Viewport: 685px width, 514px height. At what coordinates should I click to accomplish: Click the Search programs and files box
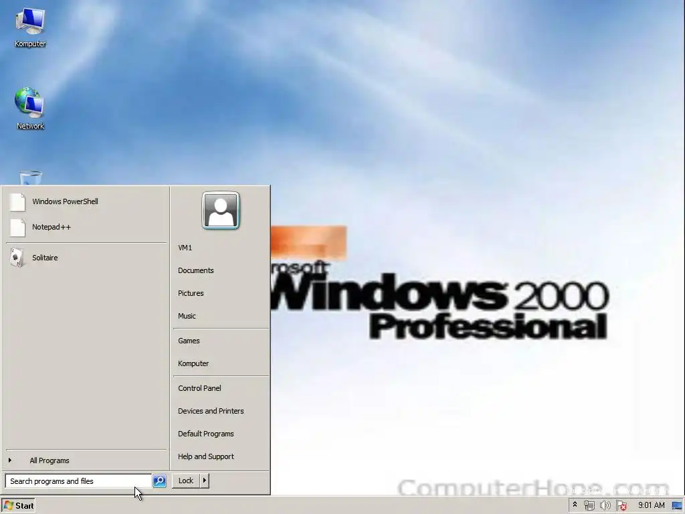tap(78, 481)
